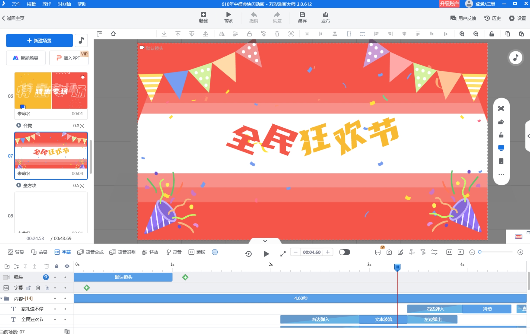
Task: Click the 文本波浪 effect block on the timeline
Action: (x=383, y=319)
